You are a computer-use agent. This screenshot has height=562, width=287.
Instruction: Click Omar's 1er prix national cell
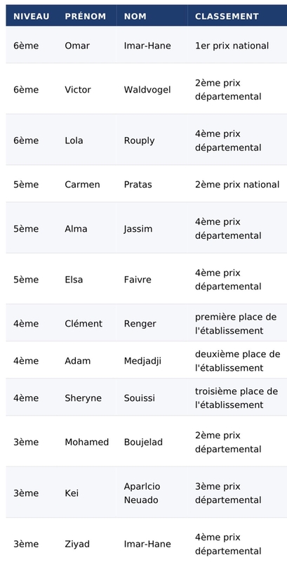[x=232, y=46]
